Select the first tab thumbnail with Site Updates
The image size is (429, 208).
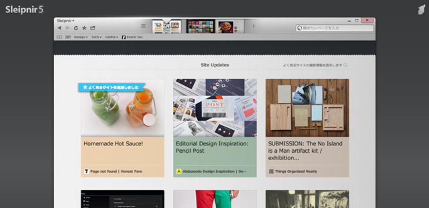[x=167, y=27]
